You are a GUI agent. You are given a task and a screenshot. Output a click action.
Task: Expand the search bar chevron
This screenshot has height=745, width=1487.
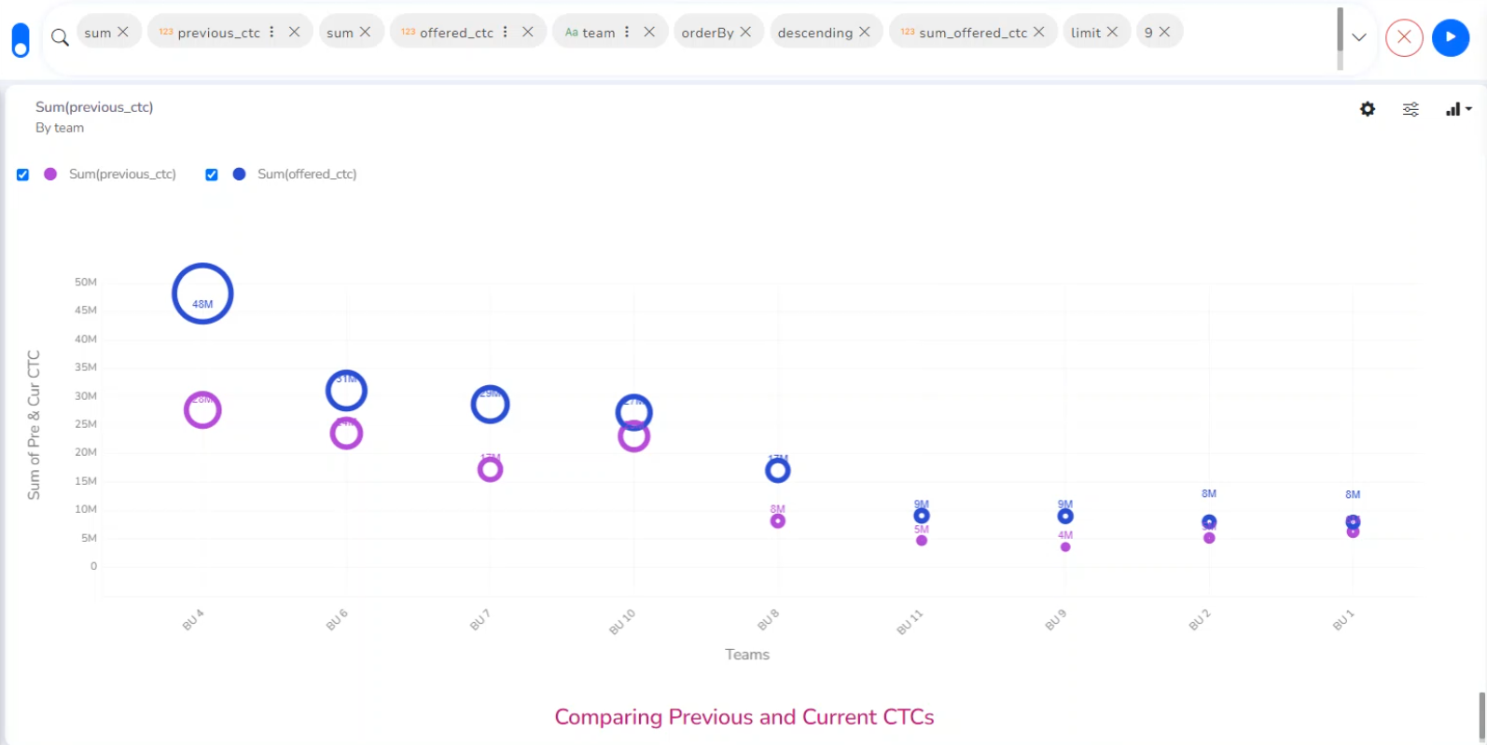[x=1359, y=37]
